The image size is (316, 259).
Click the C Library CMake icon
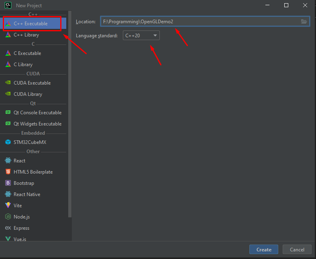8,65
